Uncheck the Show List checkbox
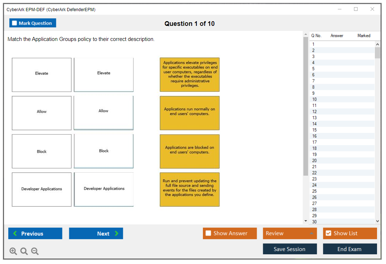This screenshot has width=386, height=264. click(328, 233)
